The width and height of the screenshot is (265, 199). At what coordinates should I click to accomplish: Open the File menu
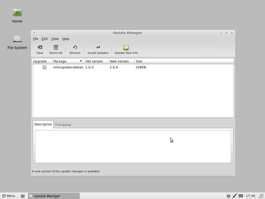click(35, 39)
